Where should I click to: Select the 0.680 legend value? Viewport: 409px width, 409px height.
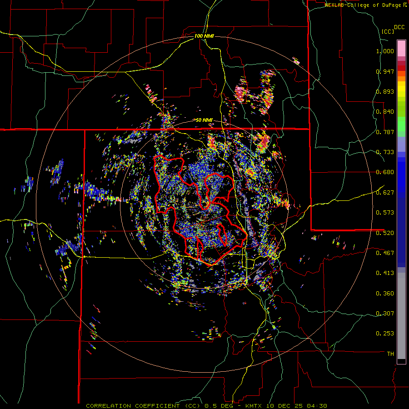[x=385, y=172]
